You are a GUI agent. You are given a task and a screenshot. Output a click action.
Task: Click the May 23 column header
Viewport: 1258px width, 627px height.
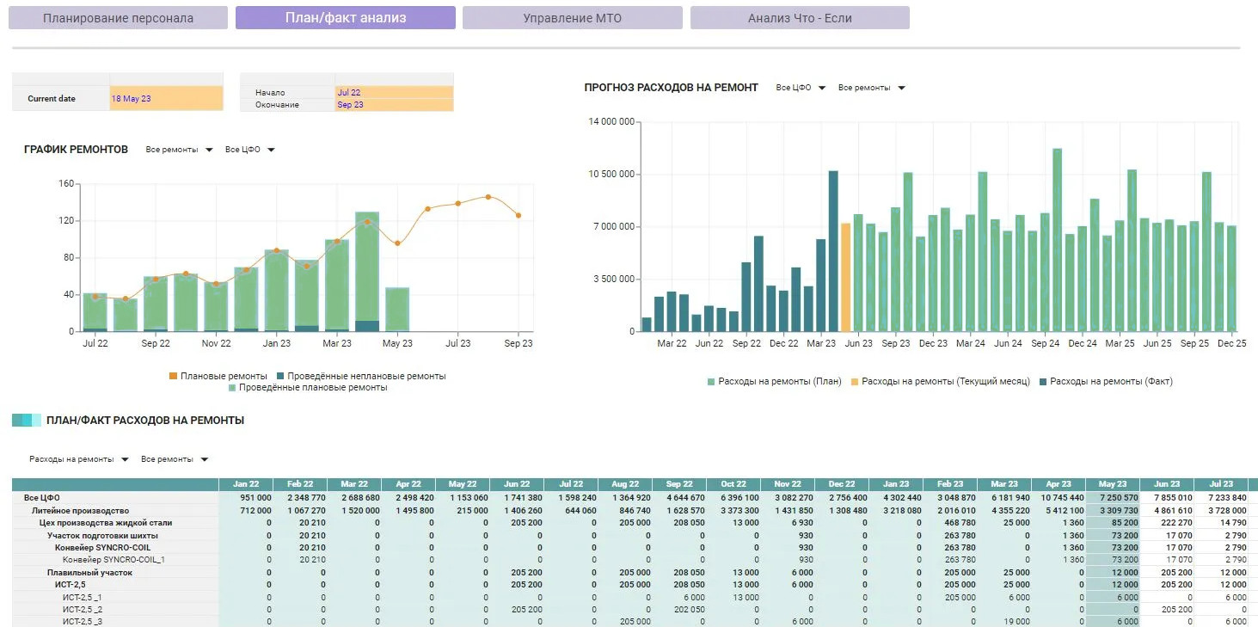tap(1112, 484)
